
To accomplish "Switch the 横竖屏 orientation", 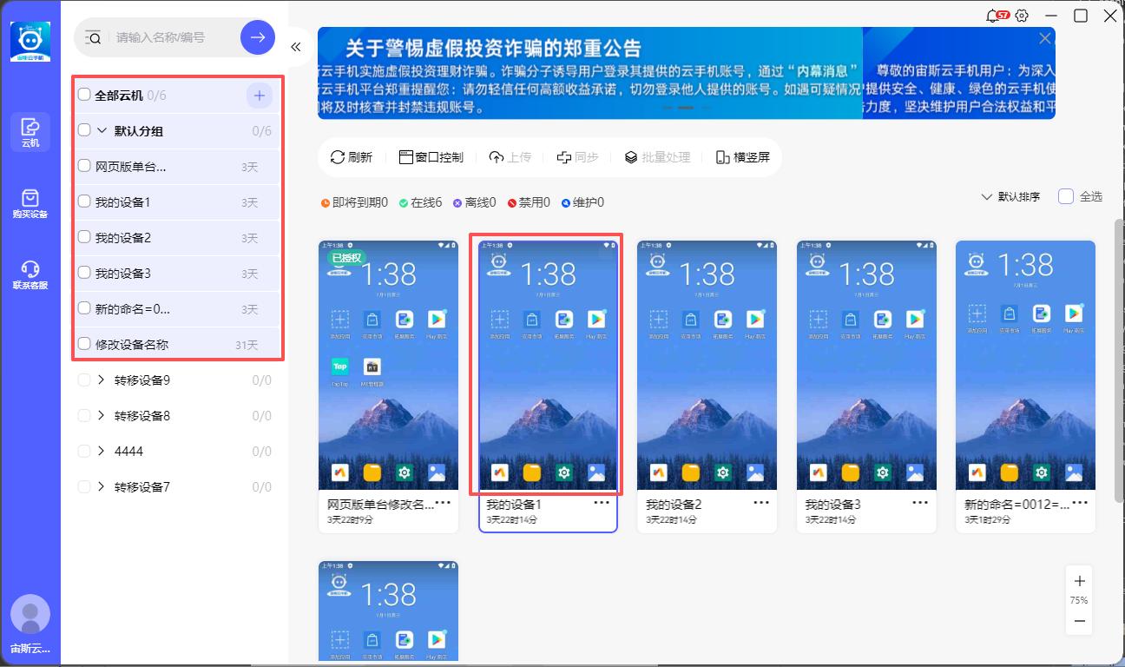I will (x=743, y=157).
